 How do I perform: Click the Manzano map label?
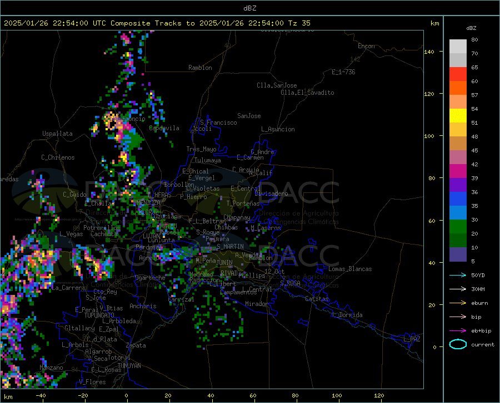coord(51,368)
